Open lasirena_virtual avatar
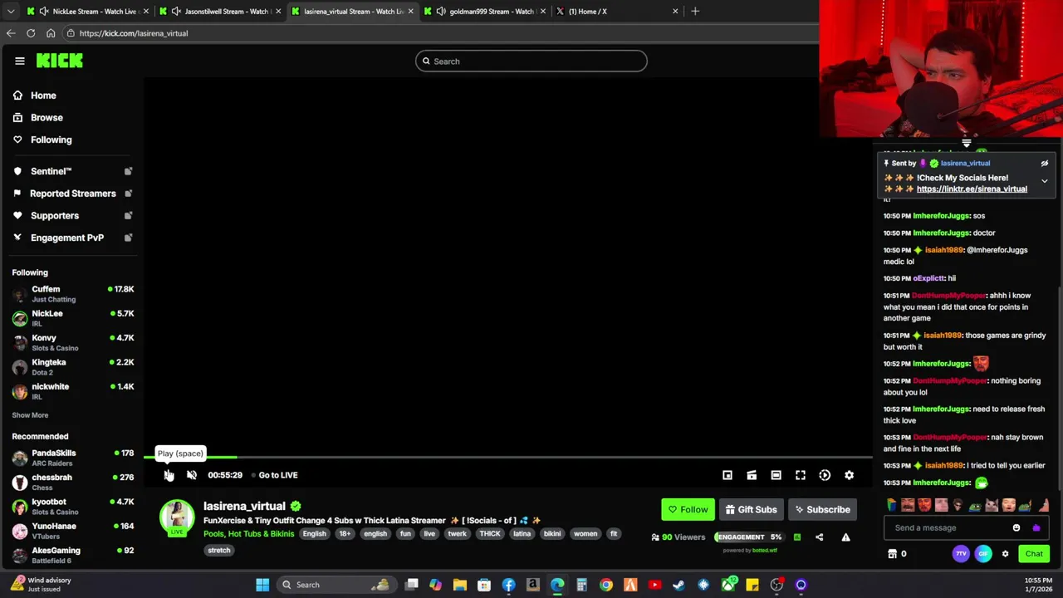The width and height of the screenshot is (1063, 598). 176,518
